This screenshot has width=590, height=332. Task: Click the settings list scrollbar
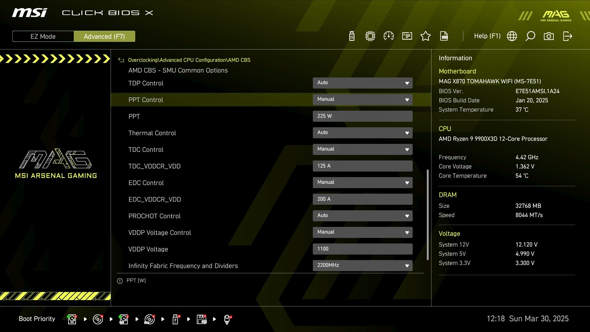(x=428, y=215)
